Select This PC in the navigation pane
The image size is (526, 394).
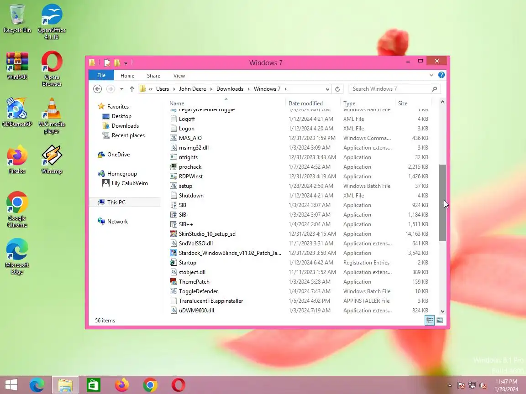click(116, 202)
